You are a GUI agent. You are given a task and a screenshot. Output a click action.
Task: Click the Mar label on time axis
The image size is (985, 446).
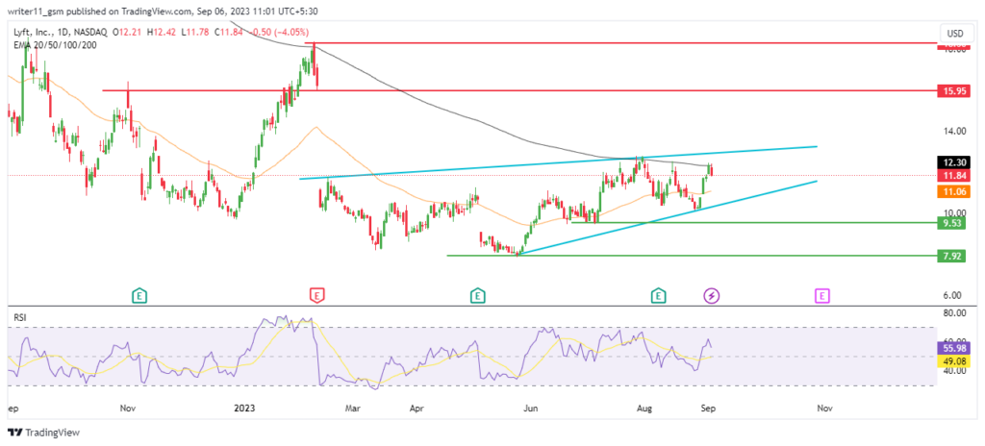[x=353, y=409]
